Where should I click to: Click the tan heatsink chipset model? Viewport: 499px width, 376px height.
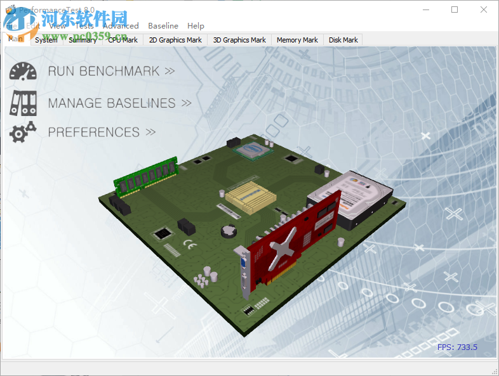click(250, 197)
